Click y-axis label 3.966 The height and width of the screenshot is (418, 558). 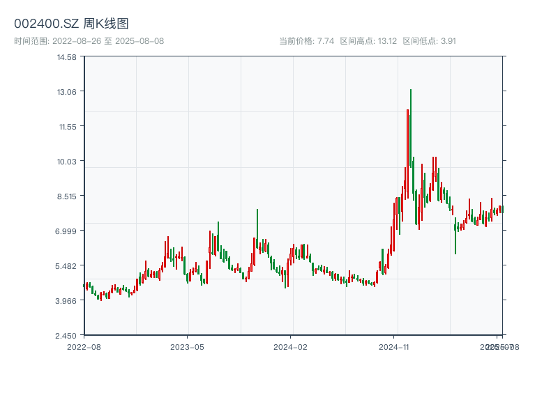66,301
